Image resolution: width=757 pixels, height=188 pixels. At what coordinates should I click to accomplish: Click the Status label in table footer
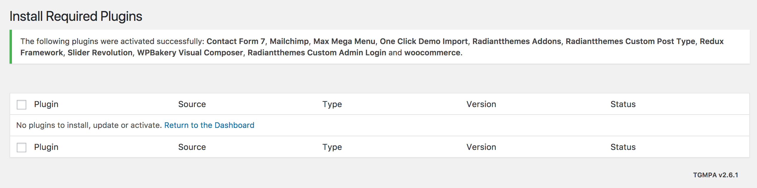point(623,147)
